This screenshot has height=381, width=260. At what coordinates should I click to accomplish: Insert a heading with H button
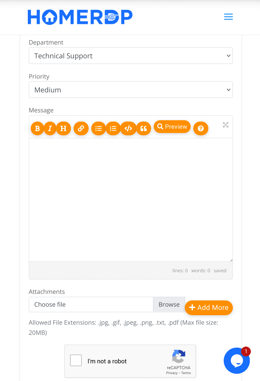coord(63,128)
